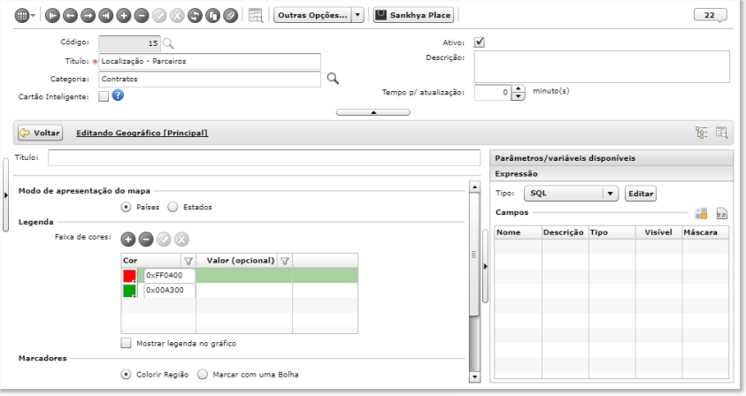Screen dimensions: 746x396
Task: Choose Colorir Região marker option
Action: (126, 375)
